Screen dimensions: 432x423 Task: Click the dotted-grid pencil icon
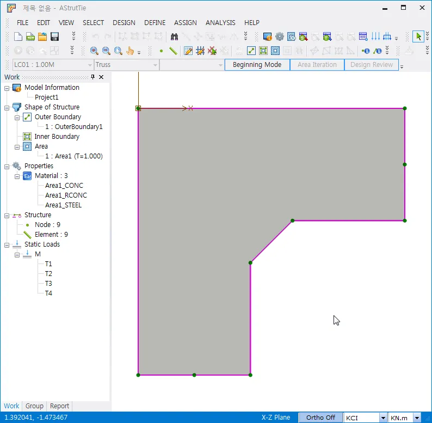(188, 51)
